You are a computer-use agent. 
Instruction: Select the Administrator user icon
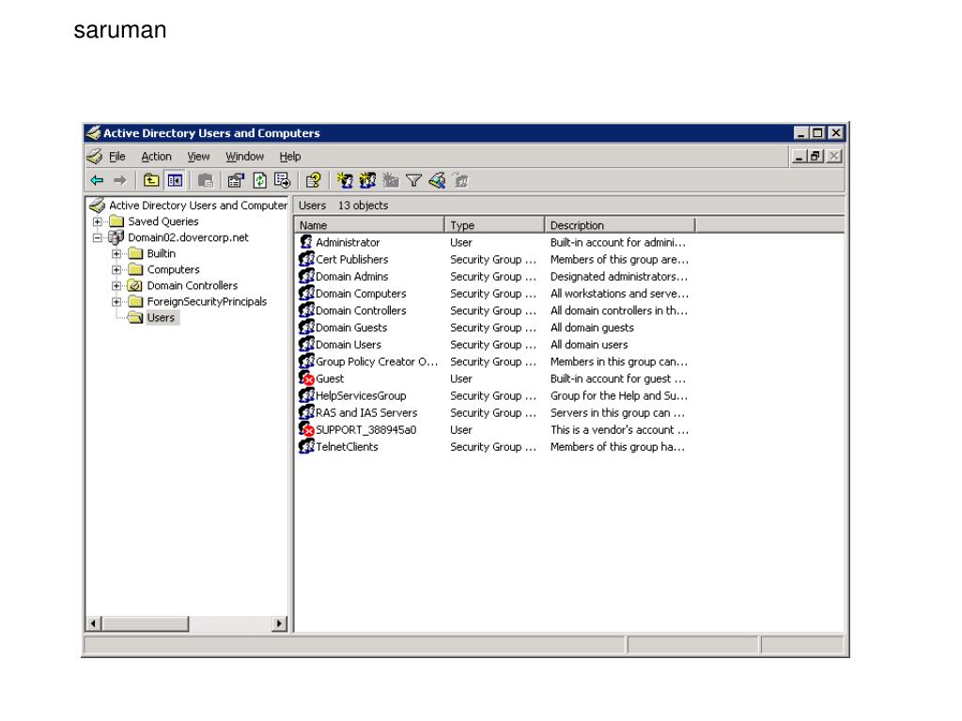[x=306, y=242]
